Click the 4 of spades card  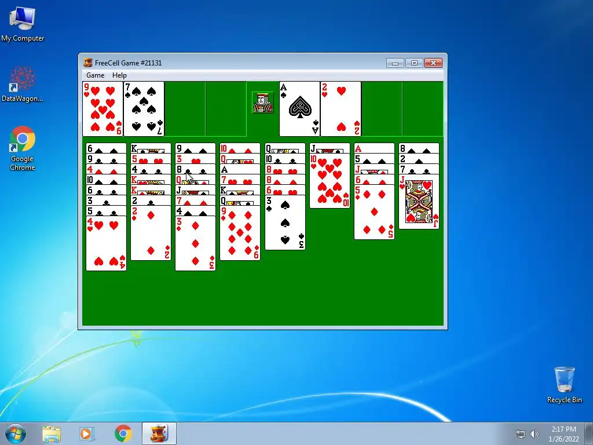tap(196, 211)
